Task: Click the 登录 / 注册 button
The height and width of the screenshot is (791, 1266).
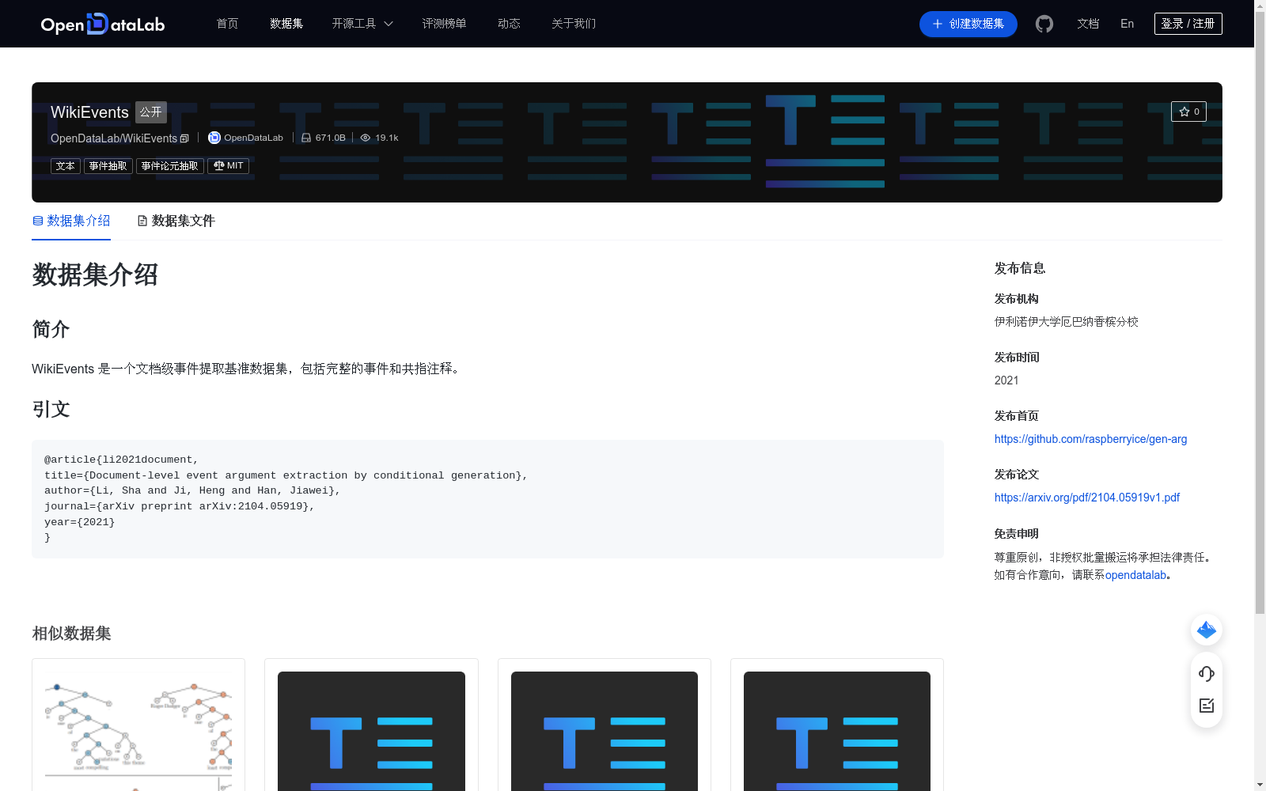Action: 1188,24
